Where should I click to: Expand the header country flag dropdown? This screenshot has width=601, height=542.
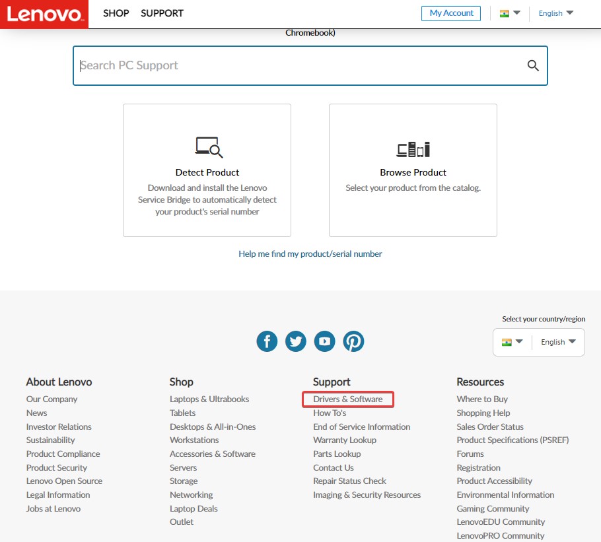pyautogui.click(x=516, y=13)
